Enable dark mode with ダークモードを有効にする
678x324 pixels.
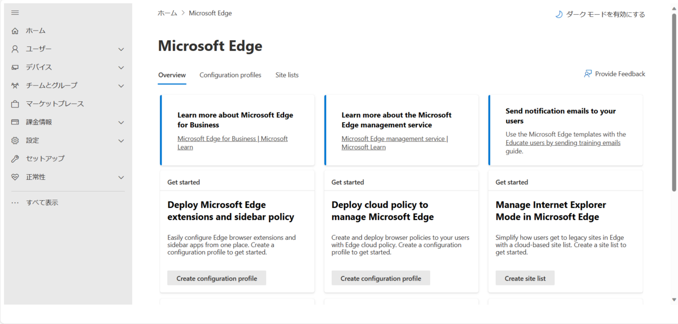[x=600, y=14]
